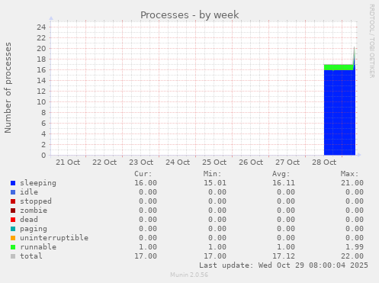Click the '23 Oct' axis label
Image resolution: width=379 pixels, height=283 pixels.
pos(141,162)
